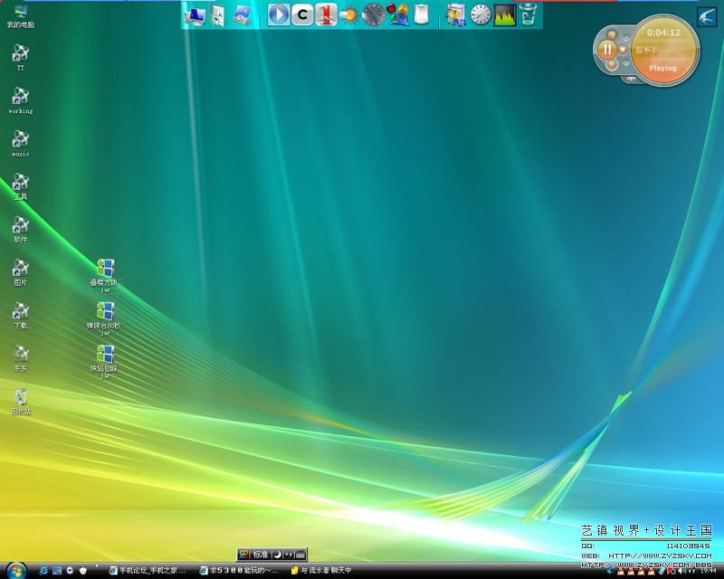Open the 下载 desktop shortcut
Image resolution: width=724 pixels, height=579 pixels.
20,316
